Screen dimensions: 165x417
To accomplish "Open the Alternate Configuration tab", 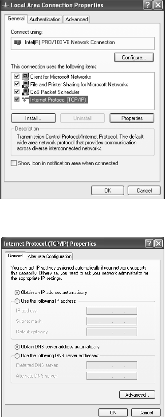I will click(50, 256).
